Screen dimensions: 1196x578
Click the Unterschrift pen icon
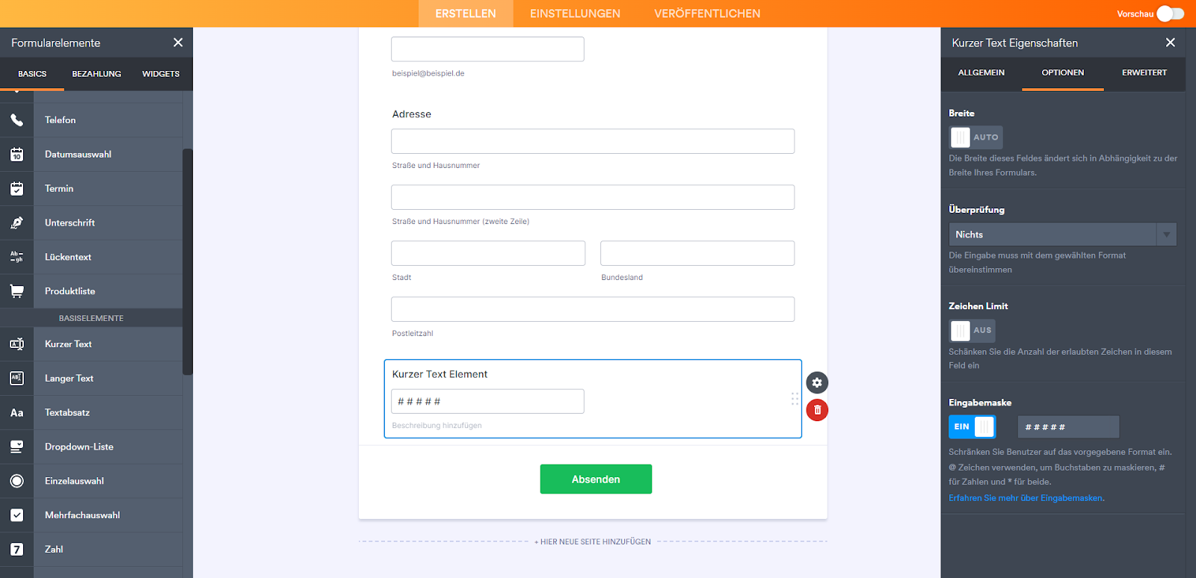16,223
